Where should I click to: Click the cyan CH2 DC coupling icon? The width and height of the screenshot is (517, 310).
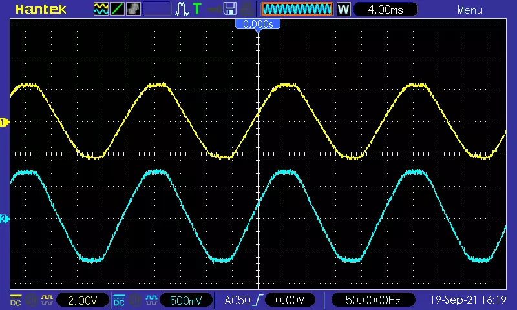pyautogui.click(x=119, y=300)
